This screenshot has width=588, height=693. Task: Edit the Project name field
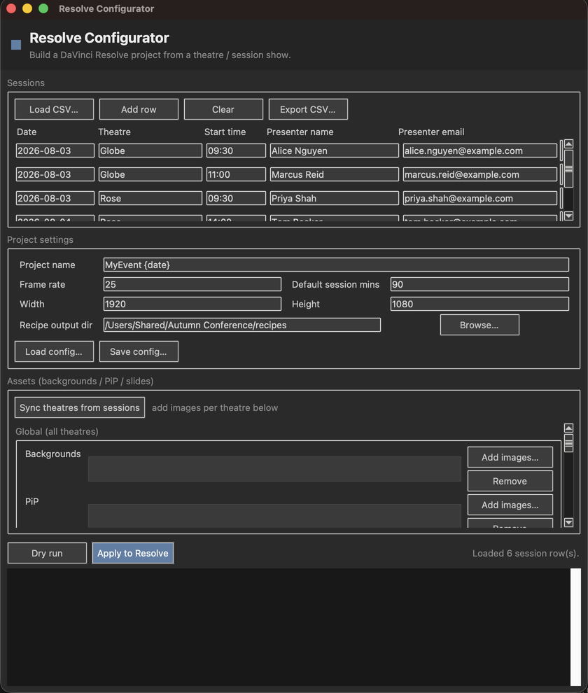click(336, 265)
